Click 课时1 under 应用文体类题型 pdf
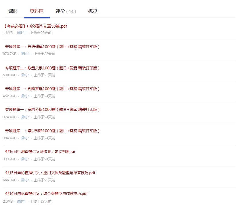The image size is (236, 207). pos(25,180)
